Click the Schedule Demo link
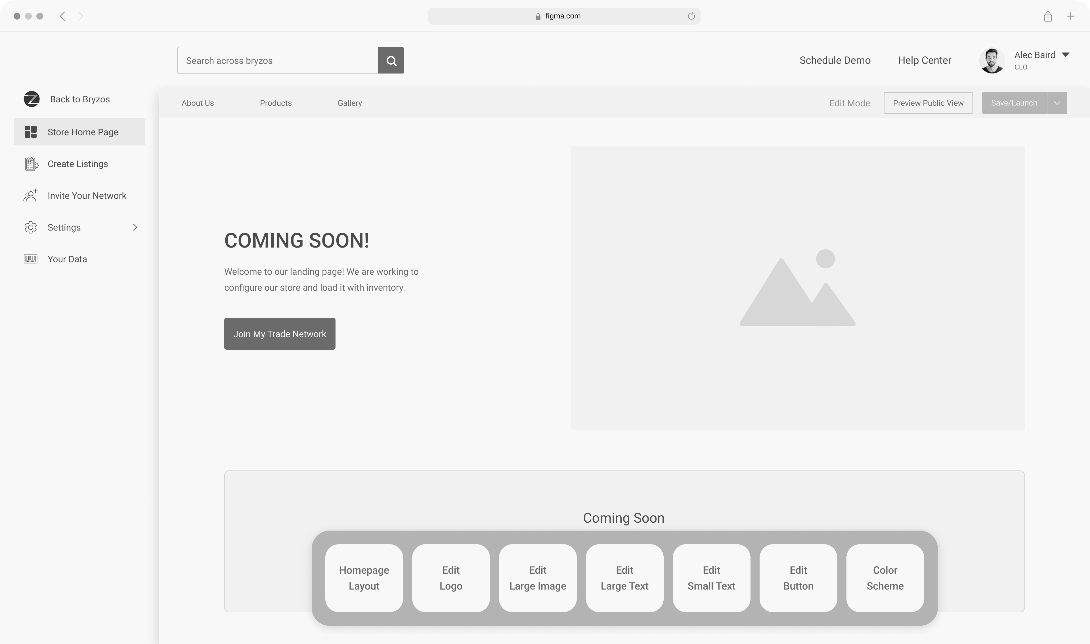This screenshot has height=644, width=1090. (x=835, y=60)
